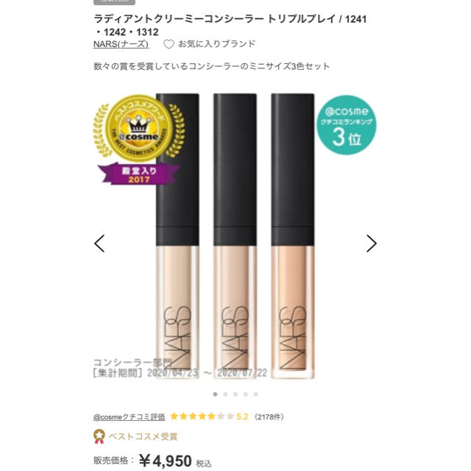Select the rightmost darkest concealer tube
This screenshot has width=471, height=471.
[293, 235]
